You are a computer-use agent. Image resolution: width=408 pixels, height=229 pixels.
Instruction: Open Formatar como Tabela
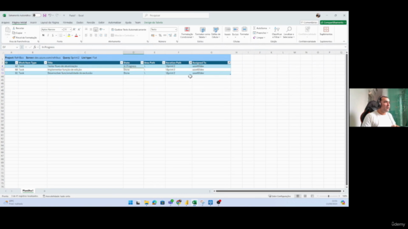point(203,32)
